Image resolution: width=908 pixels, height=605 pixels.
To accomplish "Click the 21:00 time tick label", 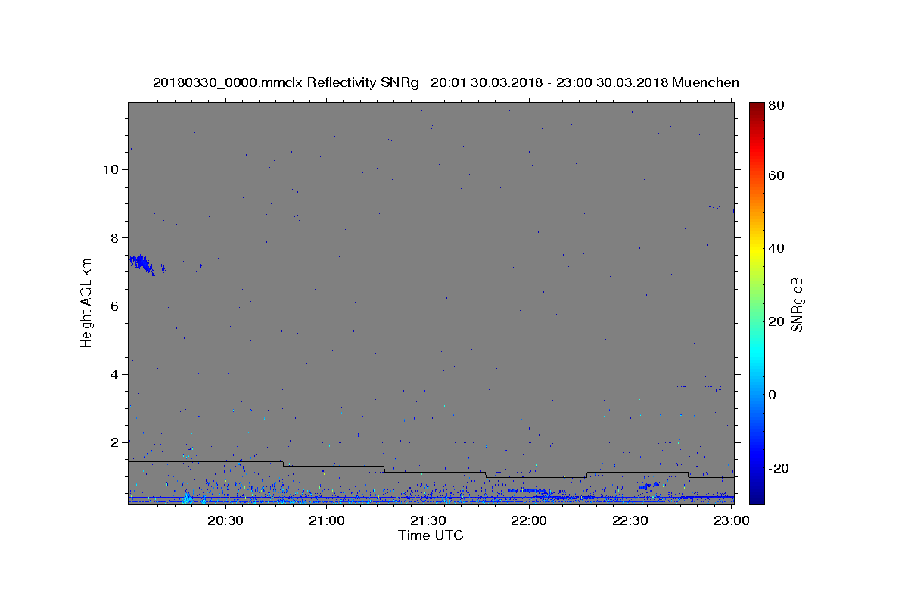I will pos(327,521).
